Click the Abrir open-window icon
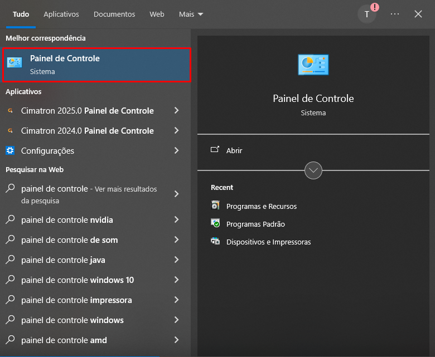Screen dimensions: 435x357 (215, 150)
